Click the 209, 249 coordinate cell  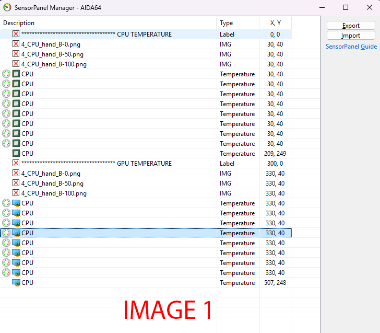click(275, 153)
